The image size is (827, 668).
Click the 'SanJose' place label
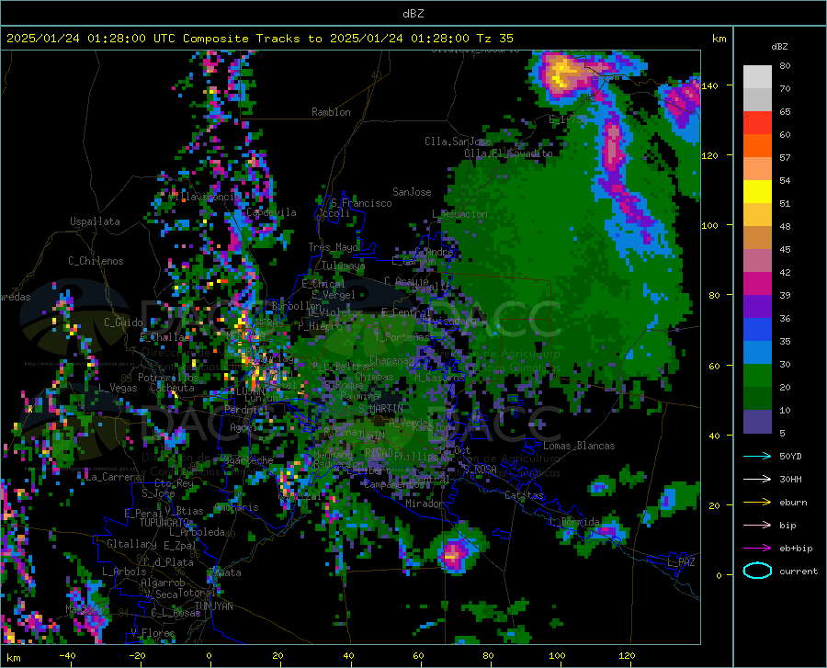pyautogui.click(x=412, y=192)
